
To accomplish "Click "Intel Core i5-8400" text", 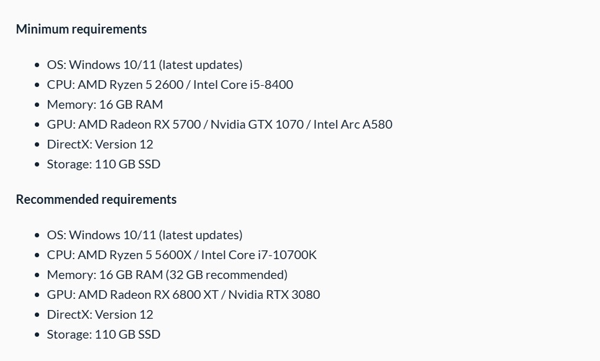I will [x=243, y=85].
